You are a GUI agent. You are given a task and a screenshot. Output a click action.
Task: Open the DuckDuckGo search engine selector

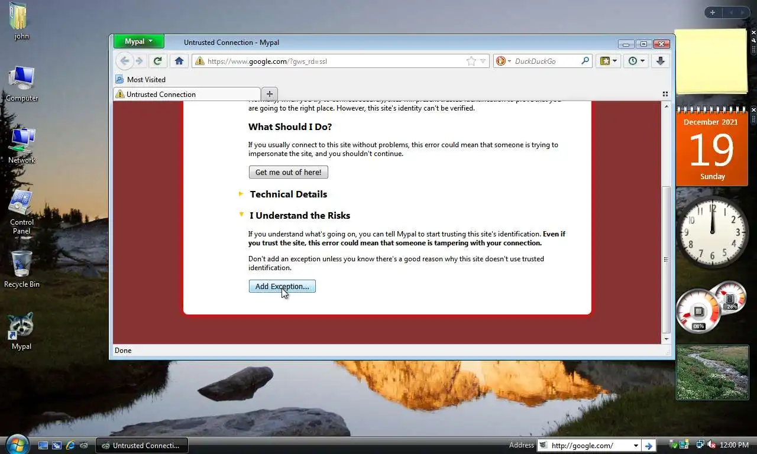pos(503,61)
